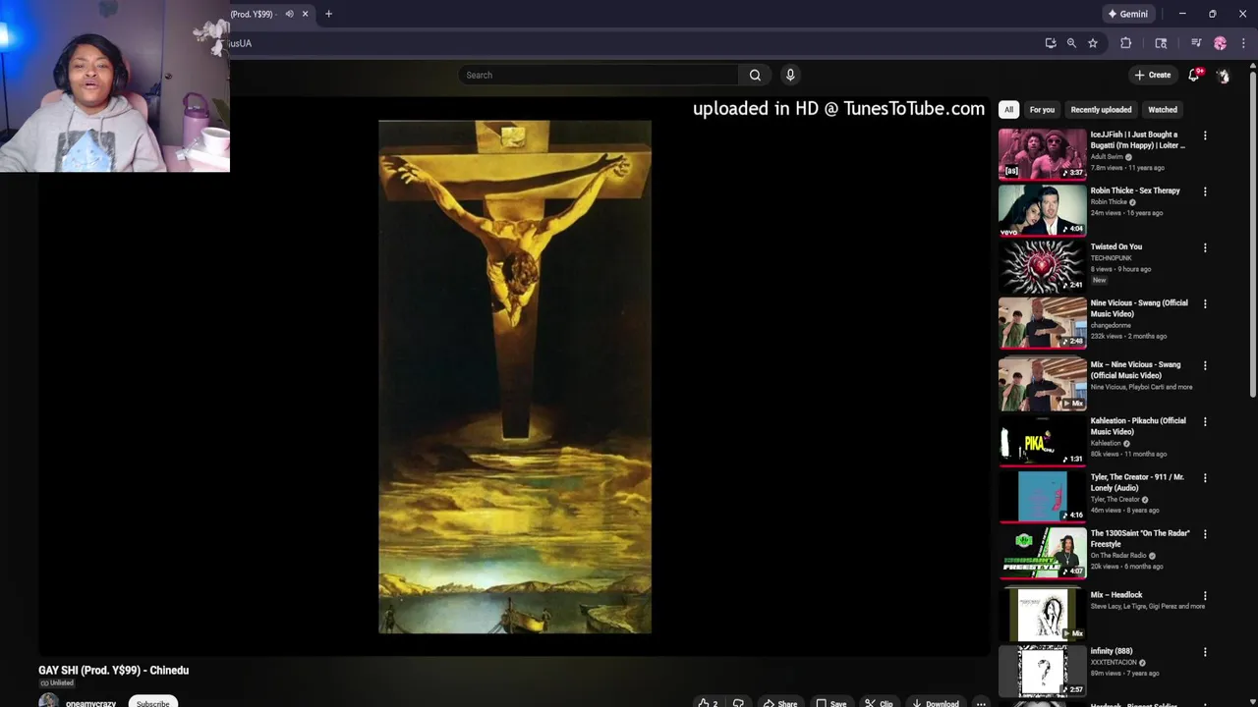Click the YouTube search magnifier button
Viewport: 1258px width, 707px height.
pyautogui.click(x=755, y=75)
